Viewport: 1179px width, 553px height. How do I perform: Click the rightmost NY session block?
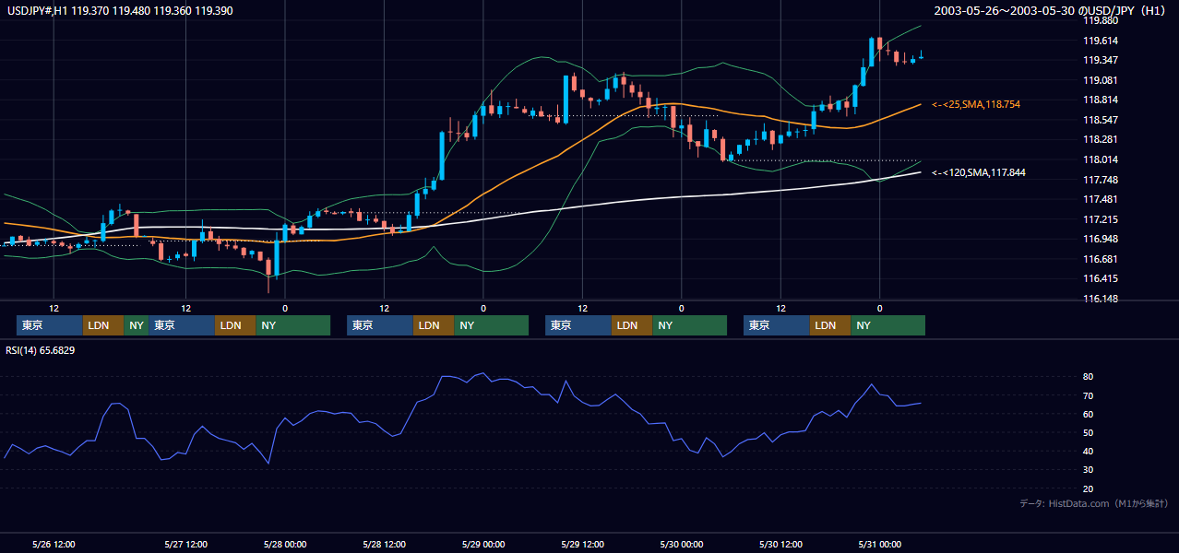[887, 325]
